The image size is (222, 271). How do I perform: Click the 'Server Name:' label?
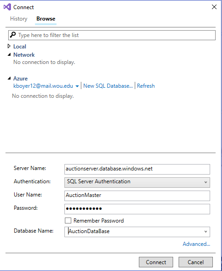30,168
